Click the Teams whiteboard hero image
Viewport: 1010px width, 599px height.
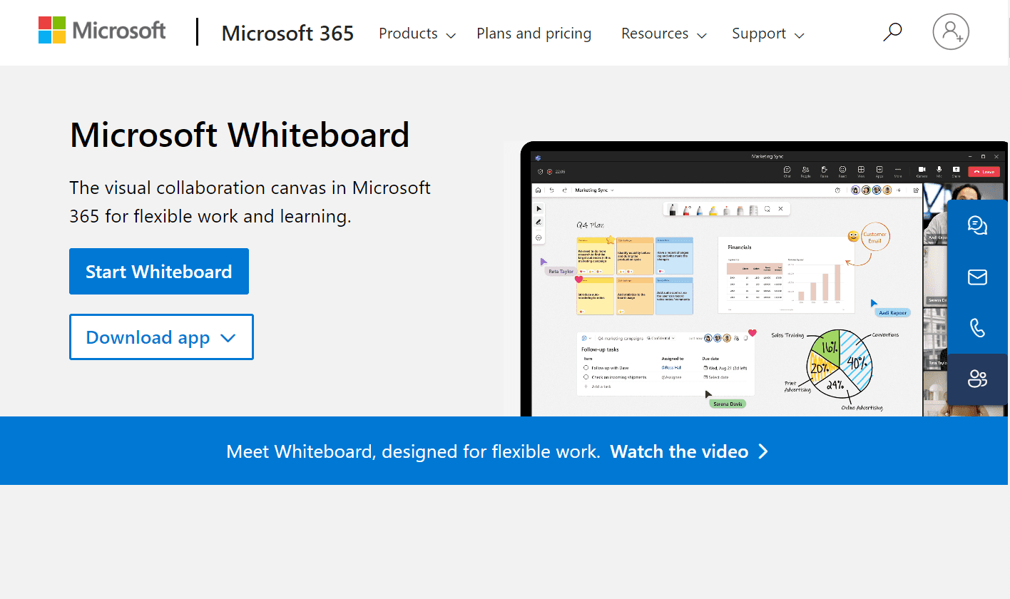[756, 279]
